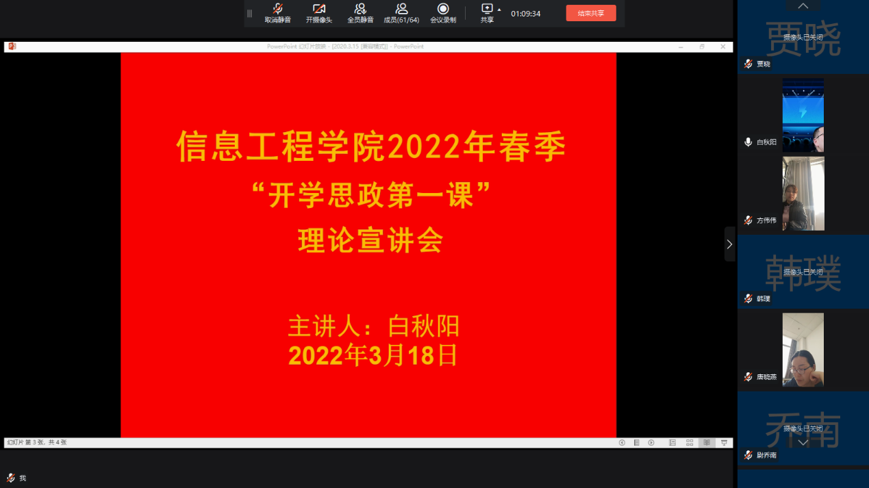Go to next slide in PowerPoint status bar
The height and width of the screenshot is (488, 869).
pyautogui.click(x=651, y=443)
